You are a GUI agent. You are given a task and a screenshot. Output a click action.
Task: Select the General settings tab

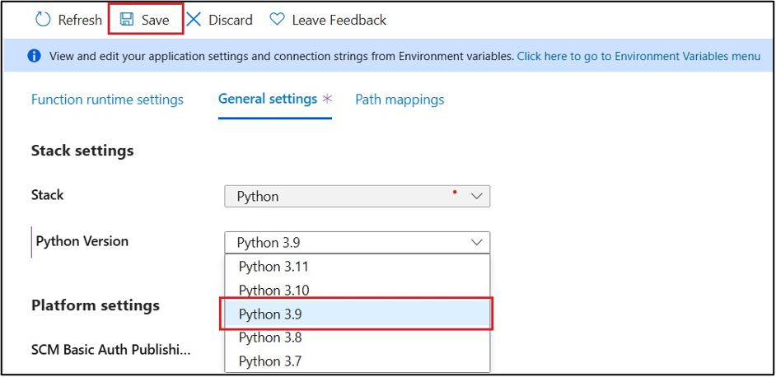coord(268,99)
